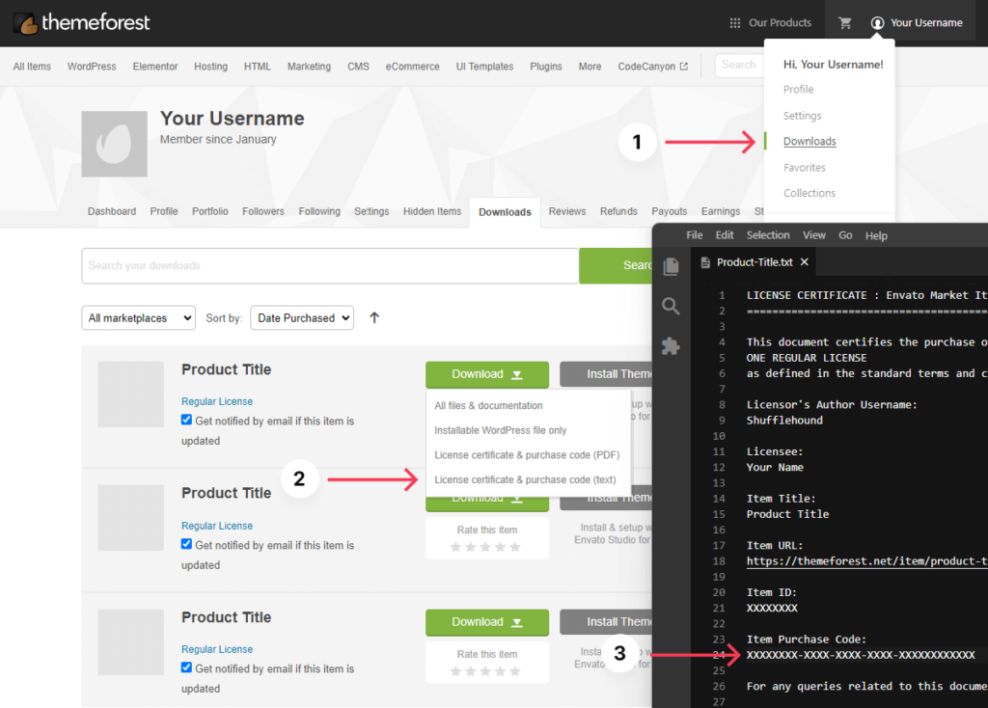Click the first product's thumbnail image
The width and height of the screenshot is (988, 708).
pyautogui.click(x=131, y=395)
